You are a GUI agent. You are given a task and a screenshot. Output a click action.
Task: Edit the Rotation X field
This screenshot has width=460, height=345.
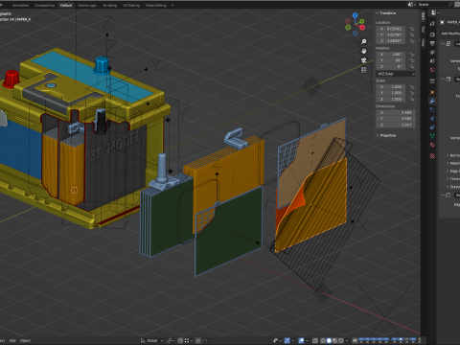pyautogui.click(x=391, y=55)
